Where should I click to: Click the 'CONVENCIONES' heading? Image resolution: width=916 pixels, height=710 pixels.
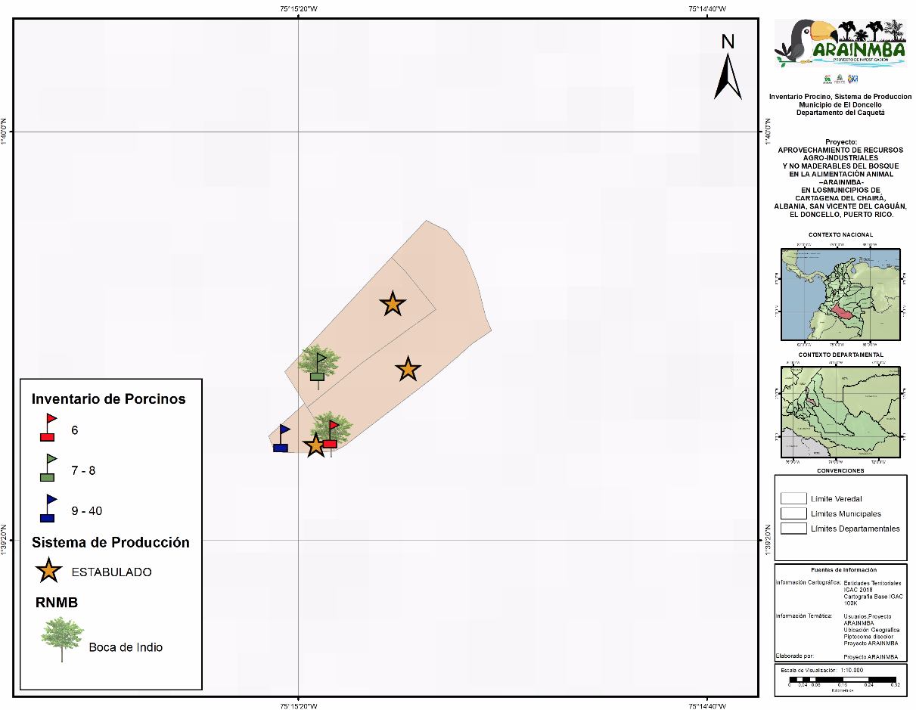click(840, 470)
